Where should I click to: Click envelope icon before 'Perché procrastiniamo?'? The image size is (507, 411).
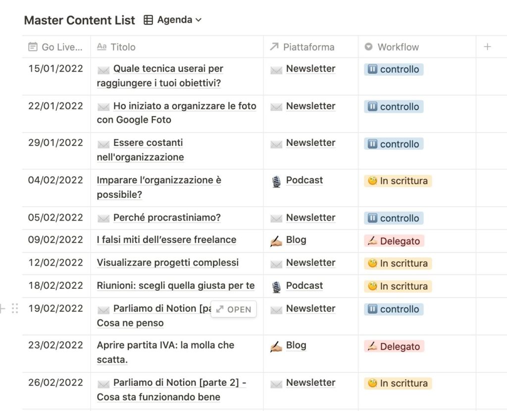103,218
